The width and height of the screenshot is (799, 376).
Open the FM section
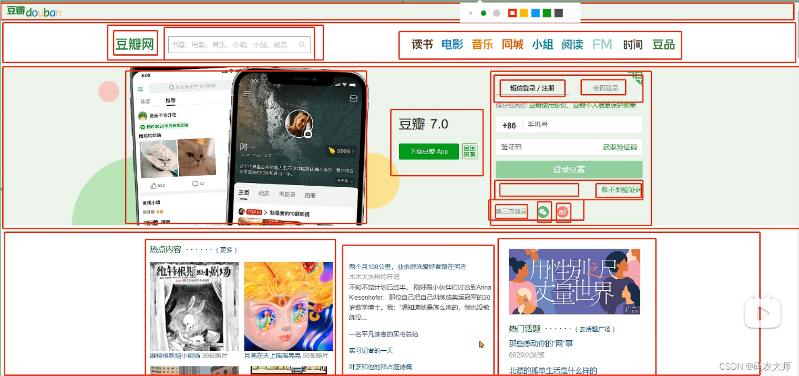coord(602,45)
